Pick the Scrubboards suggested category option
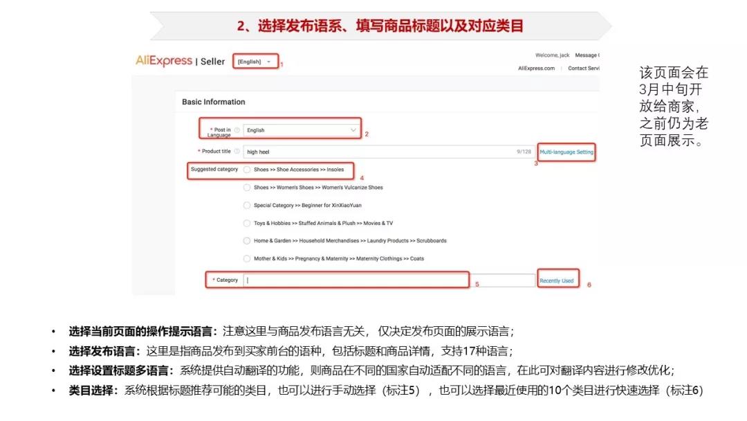The height and width of the screenshot is (421, 747). (x=247, y=241)
